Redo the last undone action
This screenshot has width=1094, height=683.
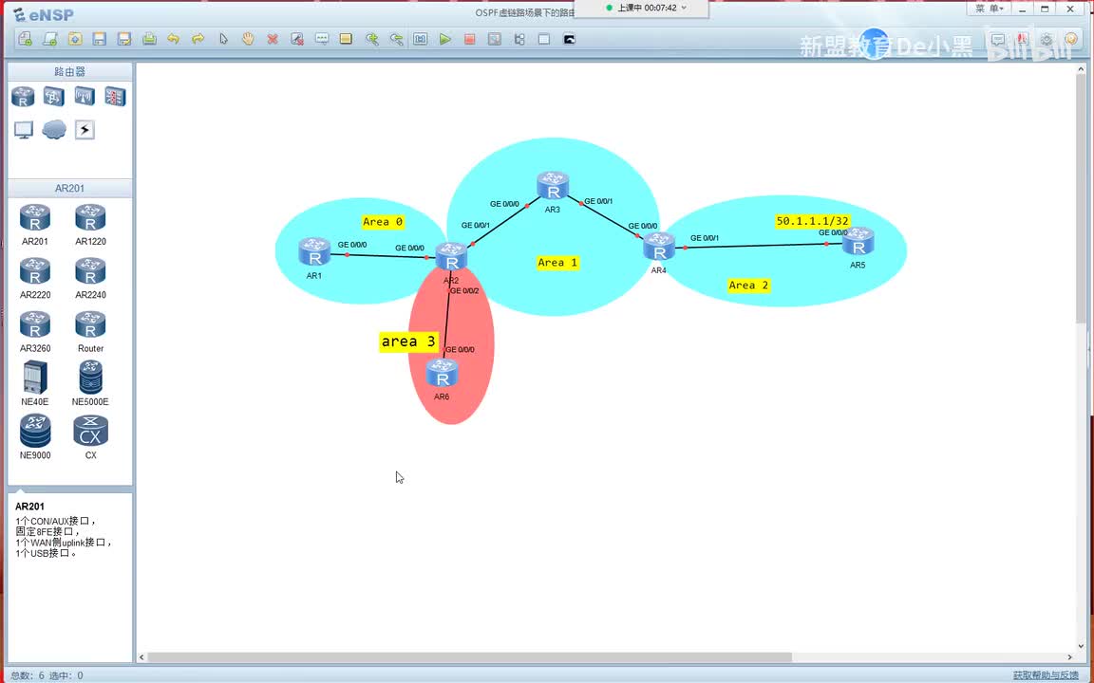pyautogui.click(x=198, y=39)
